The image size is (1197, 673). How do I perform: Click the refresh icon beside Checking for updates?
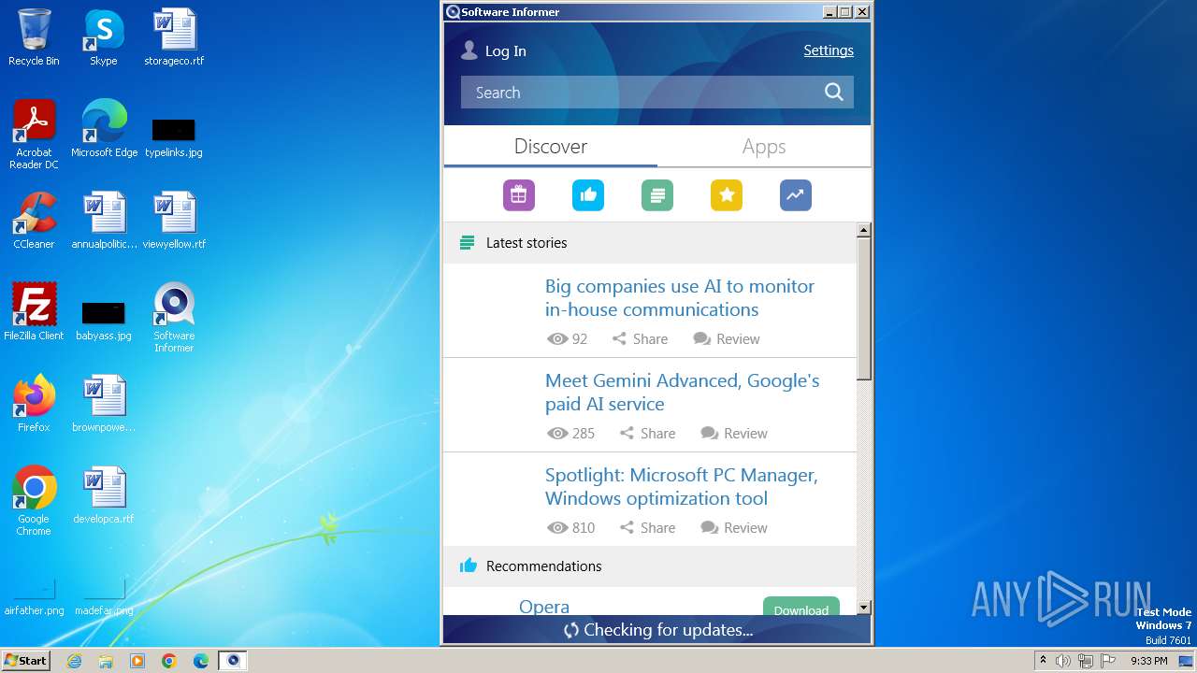[x=571, y=630]
